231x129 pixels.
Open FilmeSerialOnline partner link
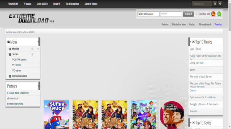click(x=15, y=104)
